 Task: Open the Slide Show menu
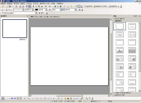click(x=45, y=4)
